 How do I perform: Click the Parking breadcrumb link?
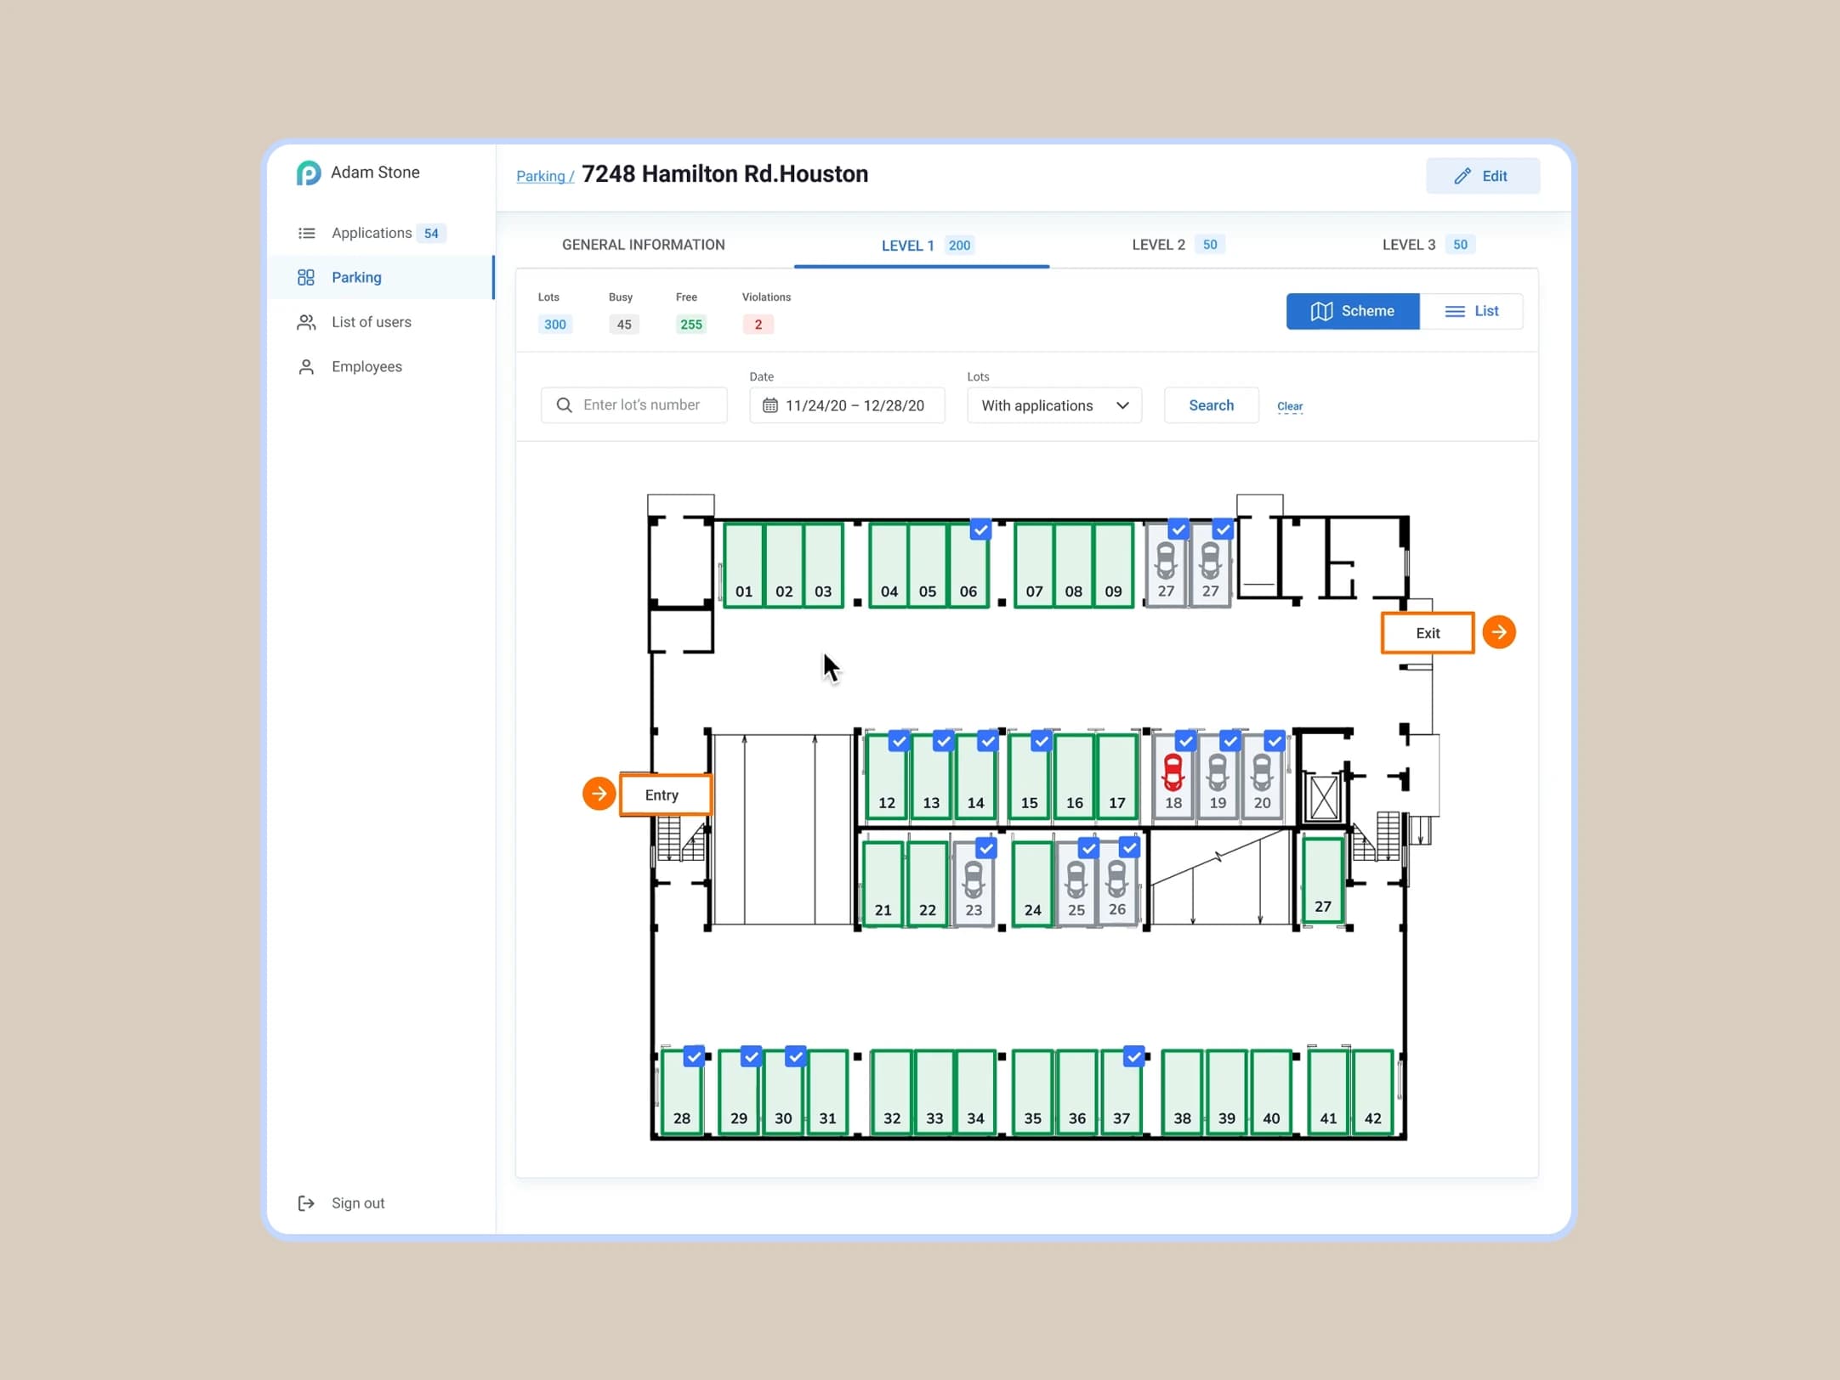click(545, 176)
